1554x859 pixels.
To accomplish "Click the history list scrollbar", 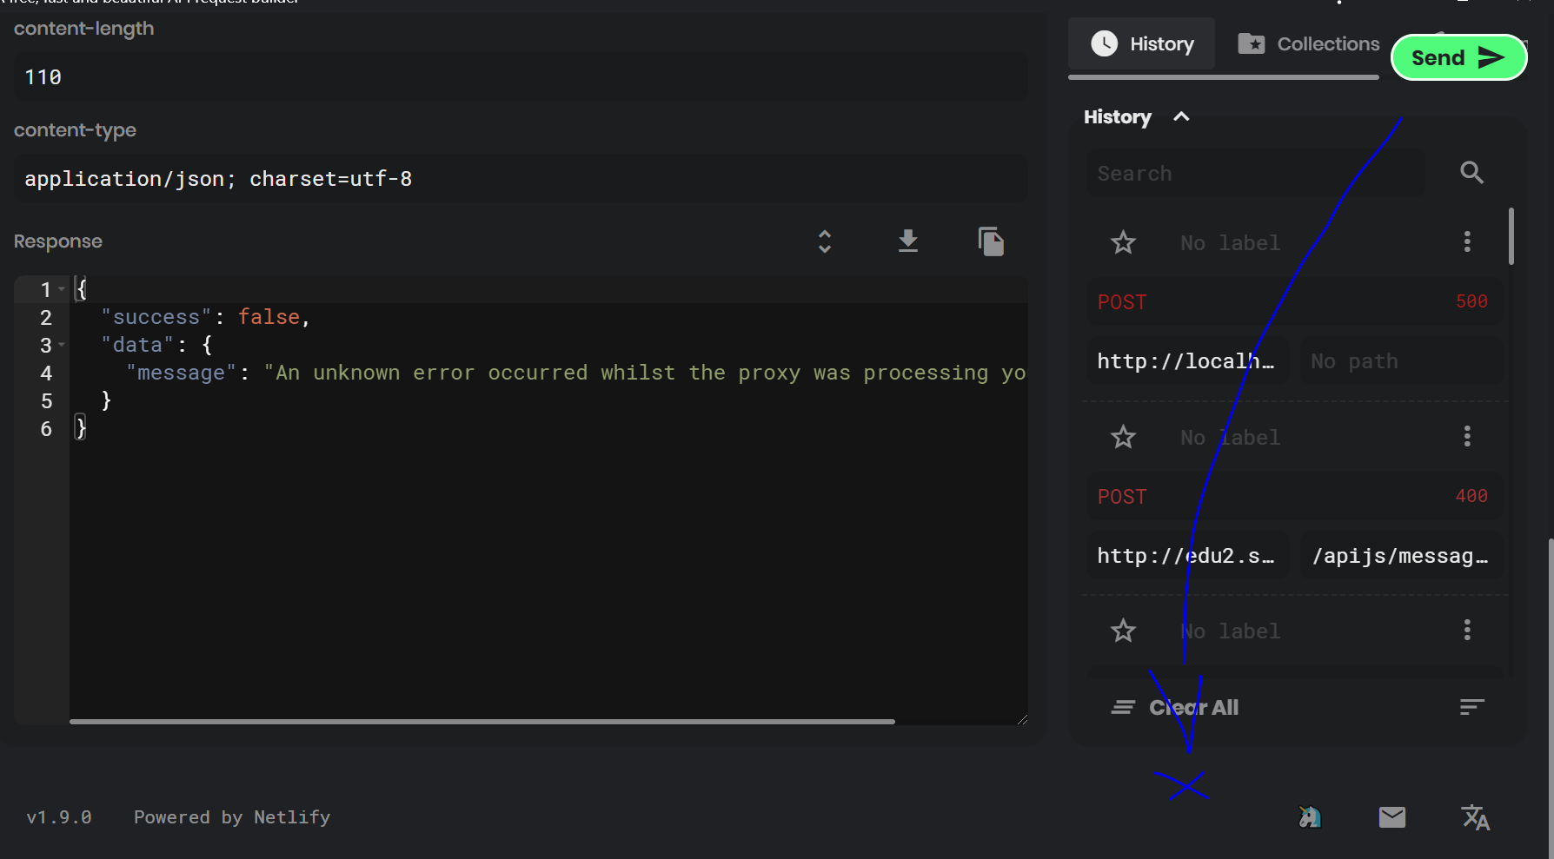I will (x=1511, y=236).
